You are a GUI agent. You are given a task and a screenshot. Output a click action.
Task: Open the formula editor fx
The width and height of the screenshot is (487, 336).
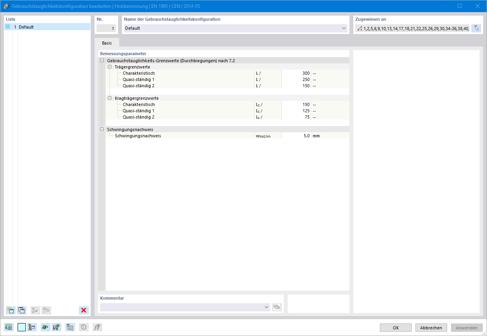click(x=97, y=327)
